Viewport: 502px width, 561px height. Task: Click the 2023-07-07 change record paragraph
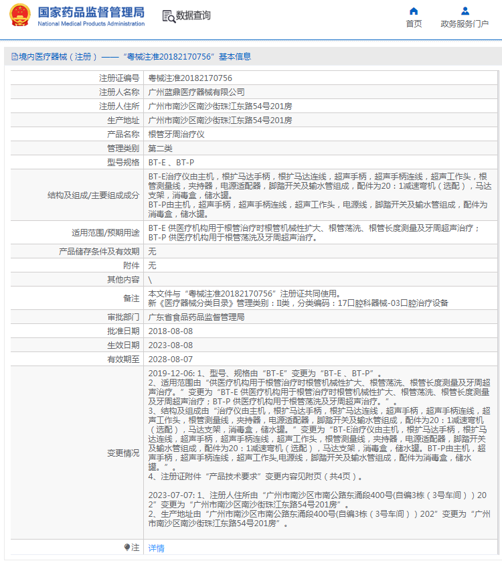pyautogui.click(x=319, y=509)
